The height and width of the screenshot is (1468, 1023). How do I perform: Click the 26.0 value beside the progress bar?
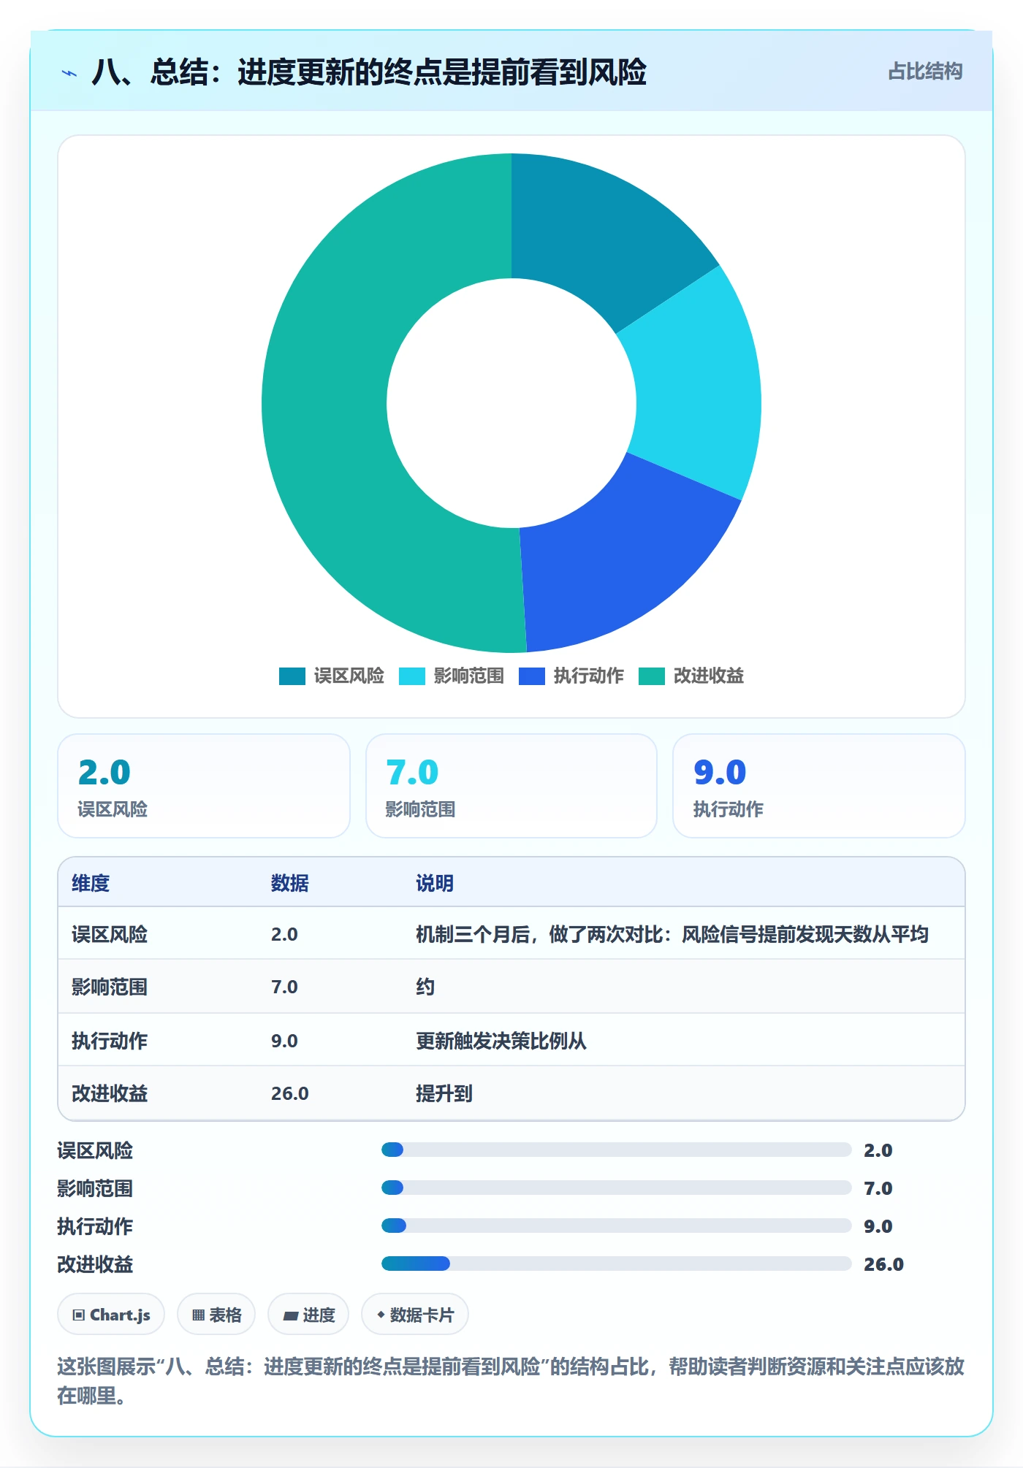click(884, 1264)
